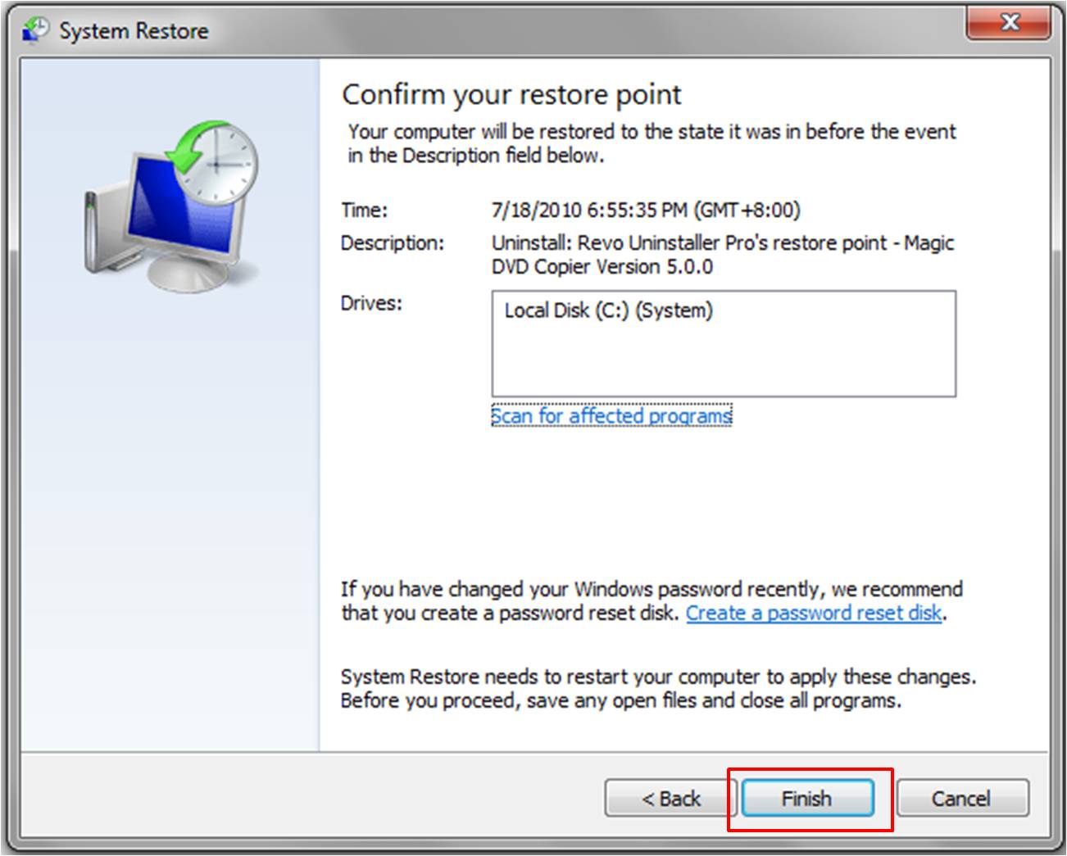Click the restart warning paragraph text
The image size is (1067, 856).
pos(656,689)
